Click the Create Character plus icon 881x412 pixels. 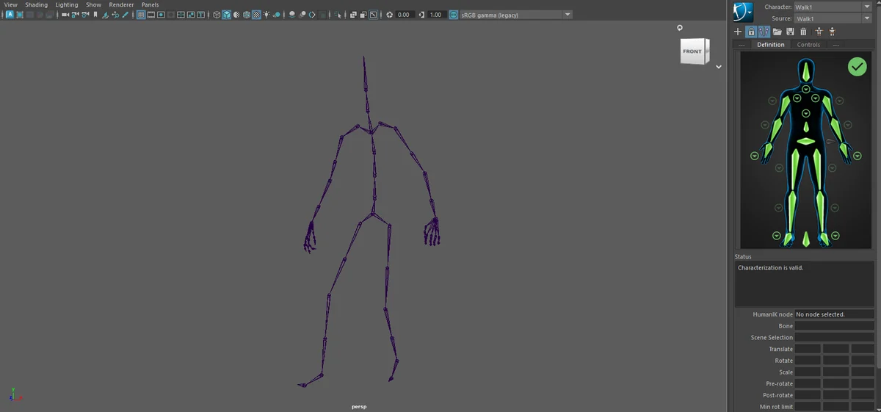tap(738, 32)
